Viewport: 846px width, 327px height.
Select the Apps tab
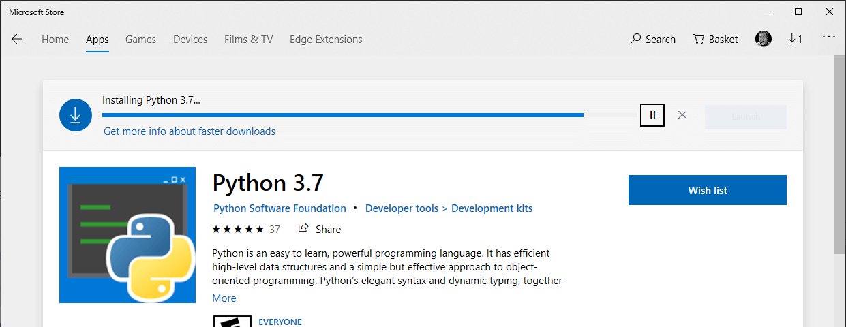point(97,40)
